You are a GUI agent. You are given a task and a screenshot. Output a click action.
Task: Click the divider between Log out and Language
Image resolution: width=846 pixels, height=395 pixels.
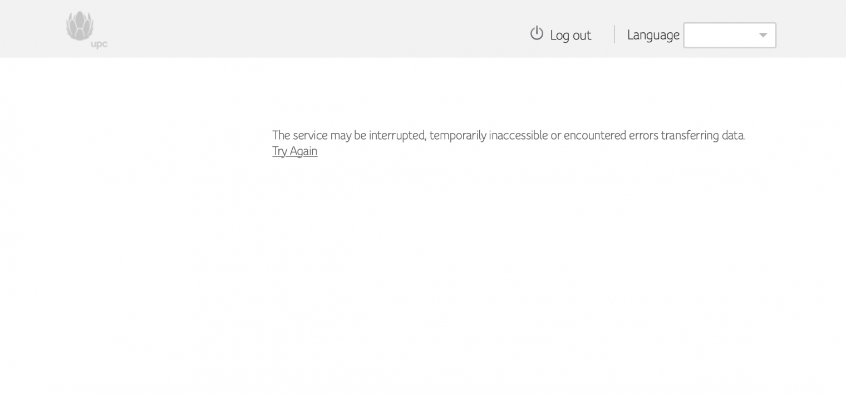coord(614,34)
